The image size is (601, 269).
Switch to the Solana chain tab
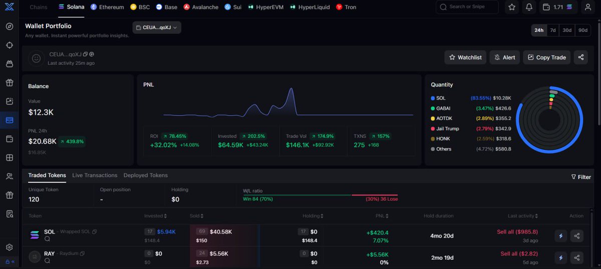(x=71, y=7)
